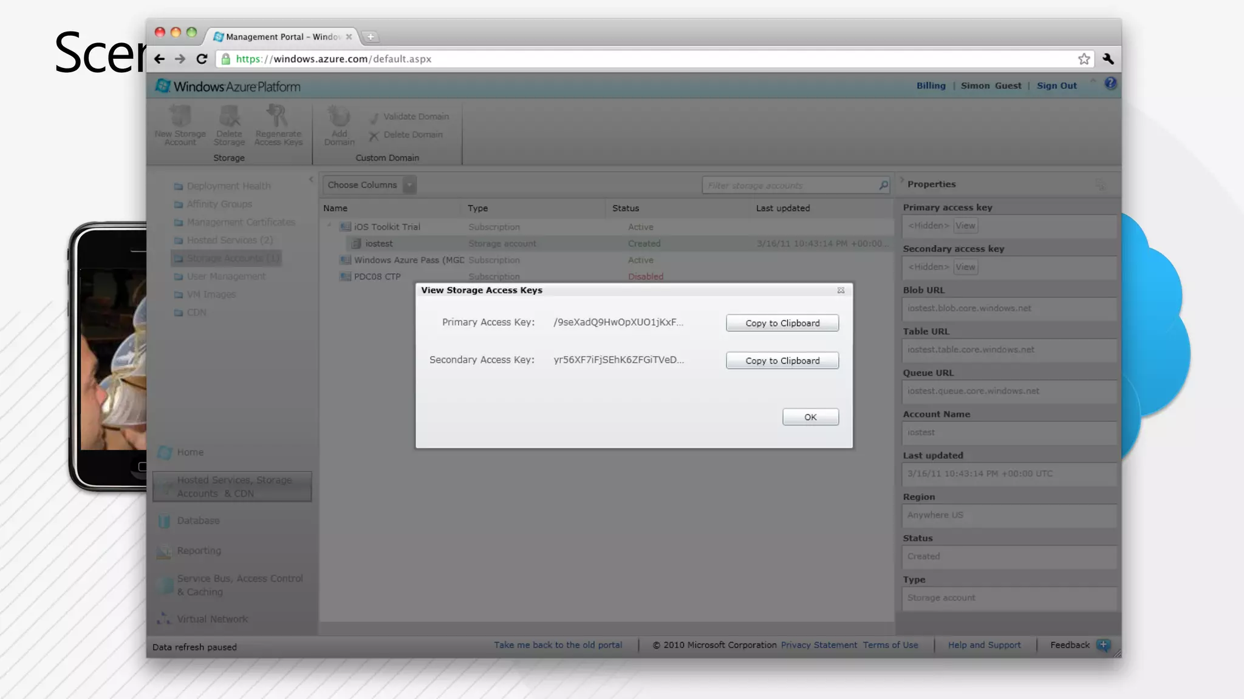This screenshot has height=699, width=1244.
Task: Select the Windows Azure Pass subscription row
Action: tap(606, 260)
